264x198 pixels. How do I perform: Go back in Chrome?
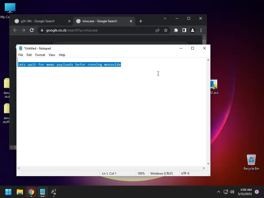15,30
